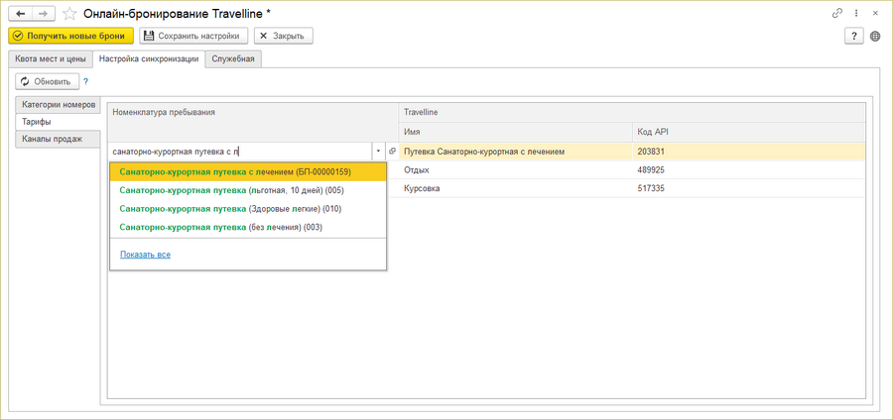Viewport: 893px width, 420px height.
Task: Choose Санаторно-курортная путевка с лечением (БП-00000159)
Action: (x=248, y=171)
